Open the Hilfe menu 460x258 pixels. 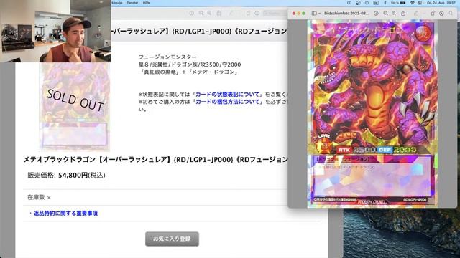[x=146, y=3]
